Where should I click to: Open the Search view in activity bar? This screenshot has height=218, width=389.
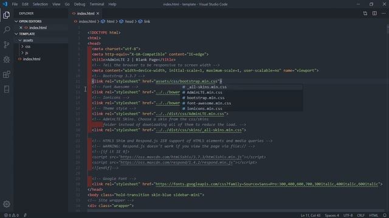pyautogui.click(x=7, y=30)
